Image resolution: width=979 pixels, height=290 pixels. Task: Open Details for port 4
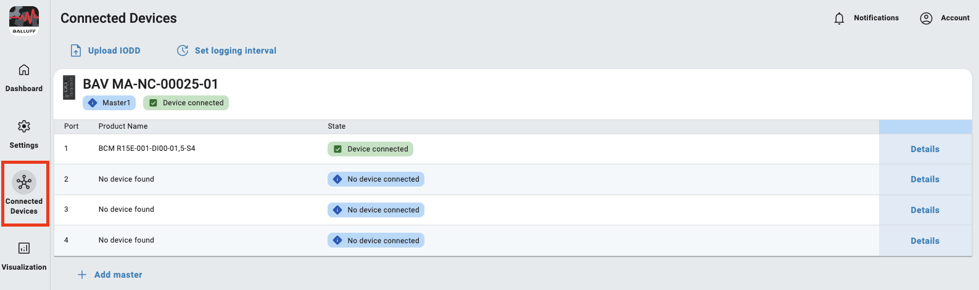pyautogui.click(x=925, y=241)
